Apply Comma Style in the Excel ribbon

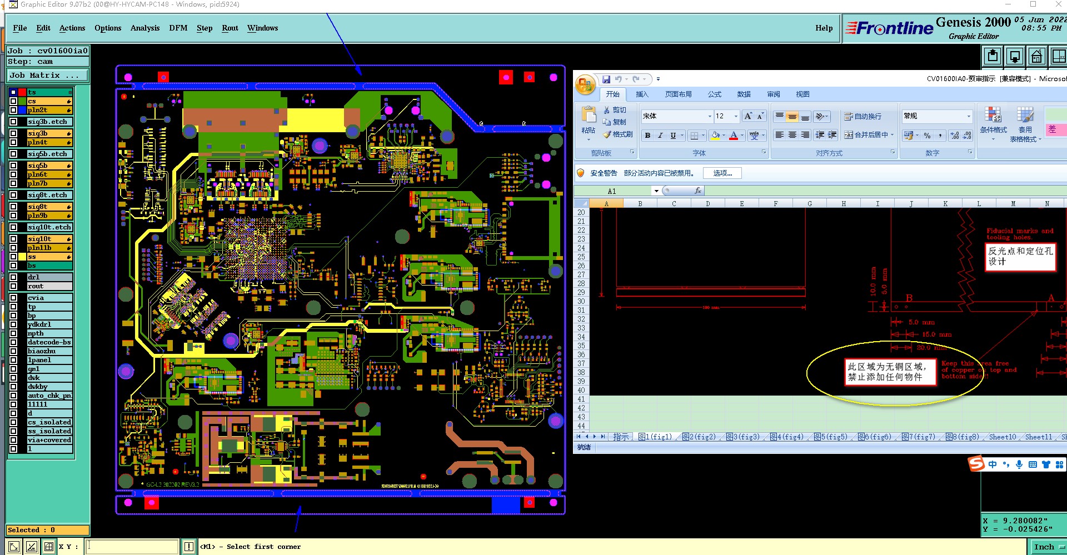(940, 136)
